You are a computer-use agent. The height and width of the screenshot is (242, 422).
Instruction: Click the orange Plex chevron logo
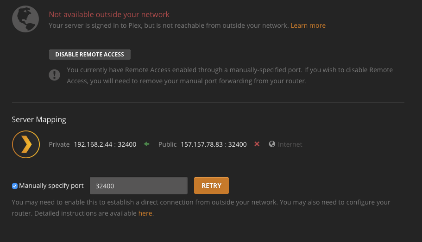click(26, 144)
